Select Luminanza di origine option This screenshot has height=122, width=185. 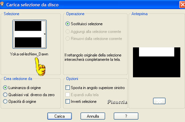[5, 88]
